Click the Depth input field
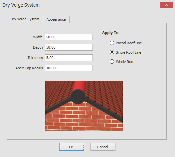Image resolution: width=175 pixels, height=157 pixels. pyautogui.click(x=69, y=47)
